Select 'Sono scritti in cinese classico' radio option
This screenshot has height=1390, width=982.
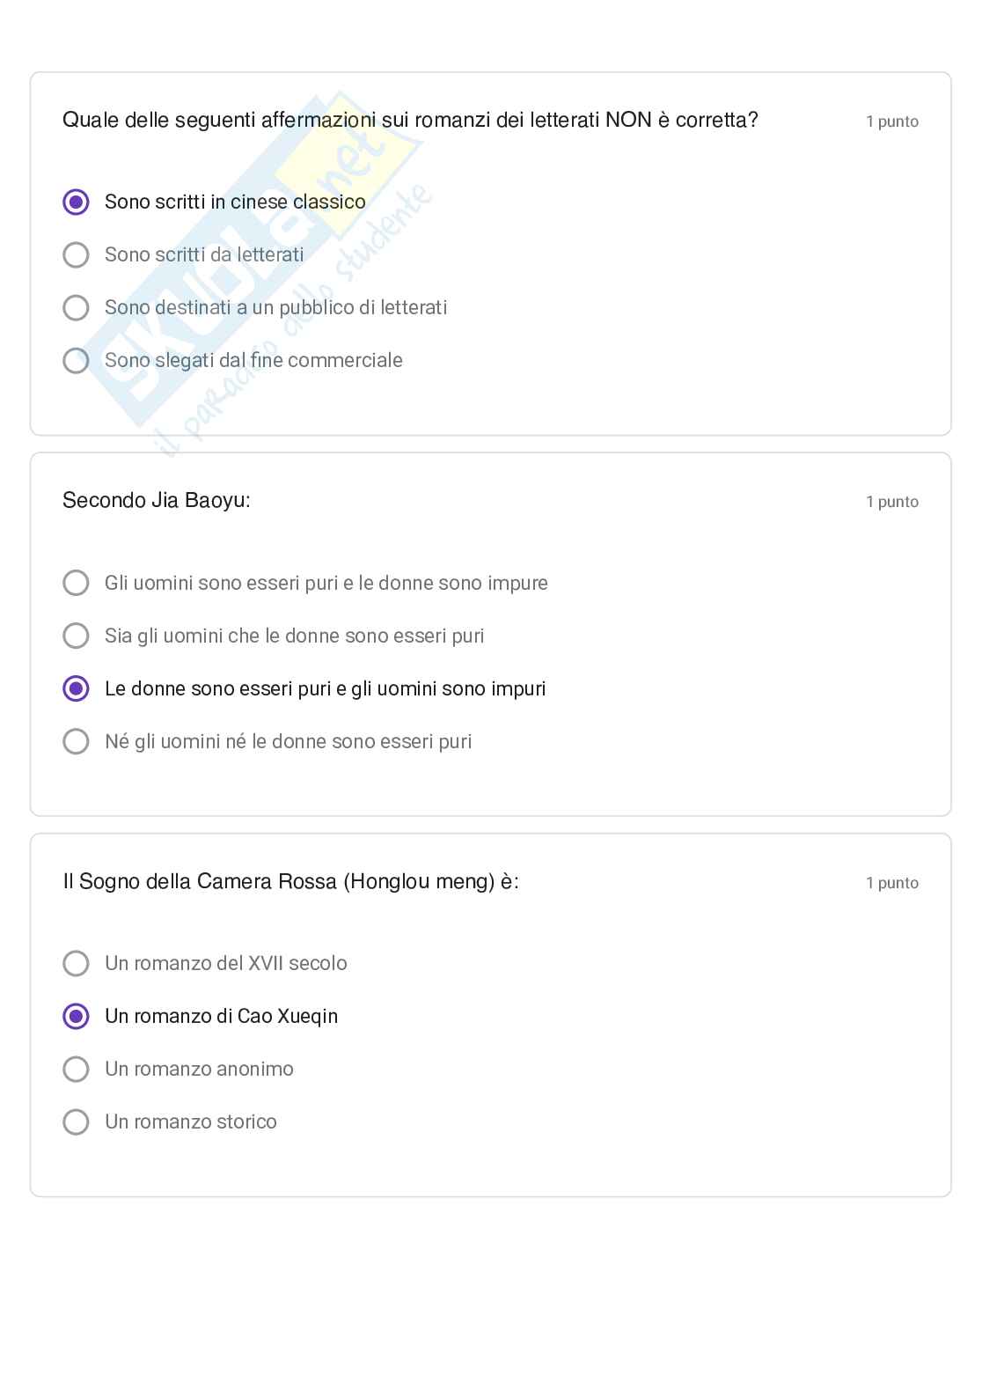click(77, 202)
